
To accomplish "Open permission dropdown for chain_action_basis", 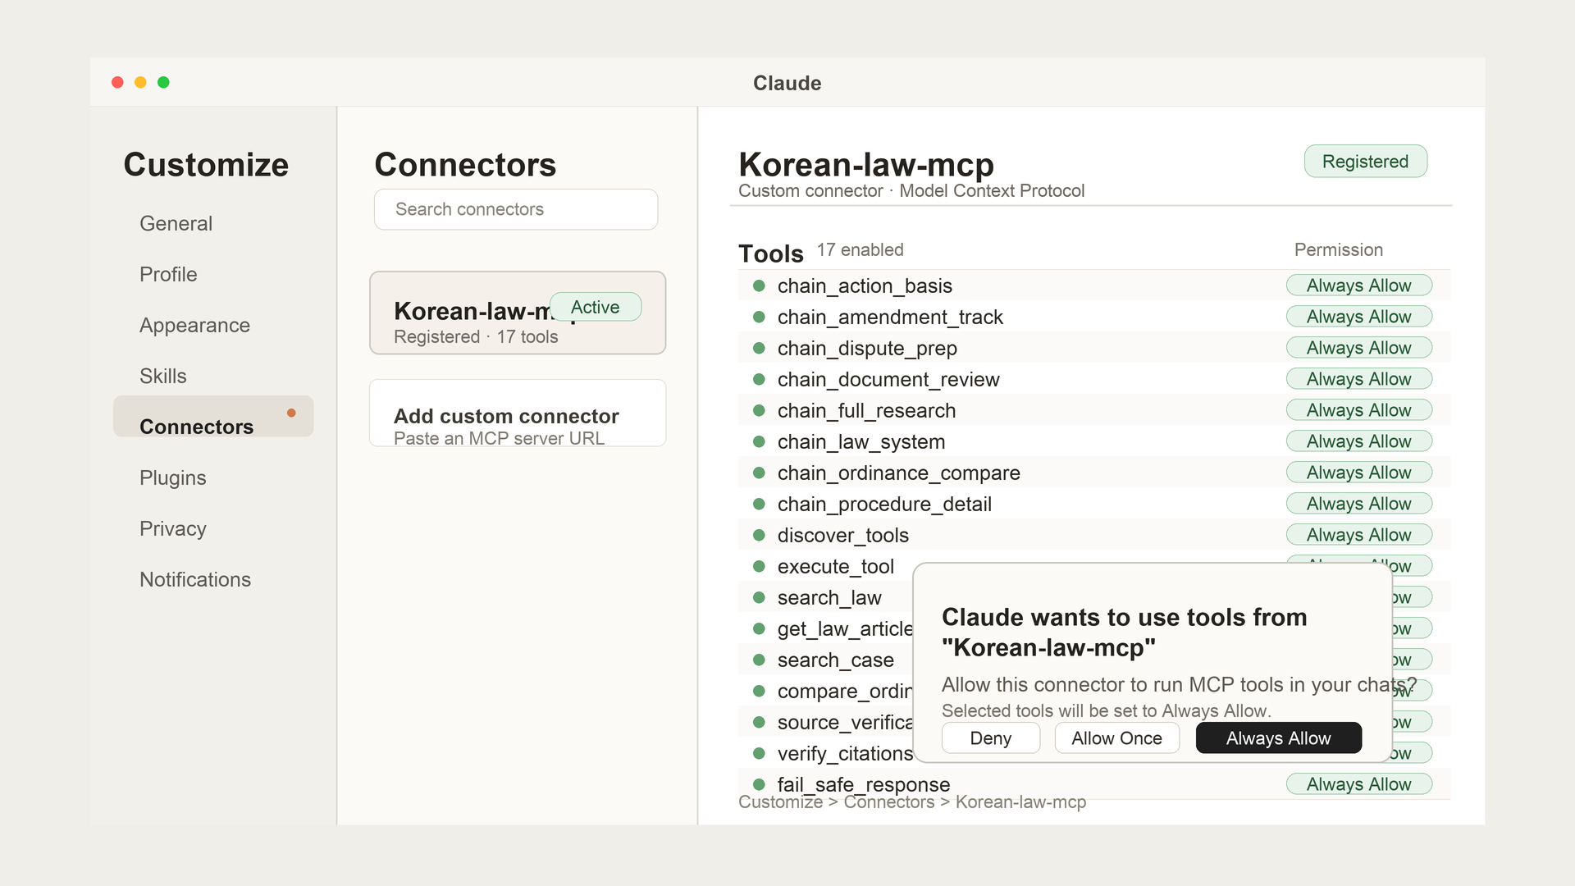I will pyautogui.click(x=1359, y=285).
